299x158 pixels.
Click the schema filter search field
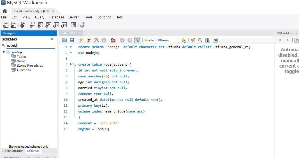click(31, 46)
